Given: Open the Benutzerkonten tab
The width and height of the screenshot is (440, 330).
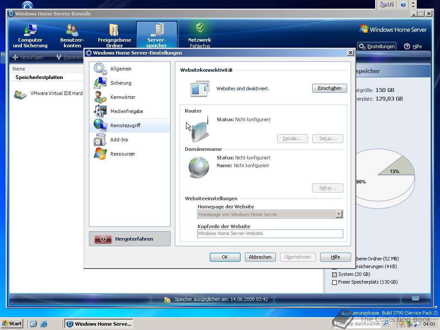Looking at the screenshot, I should (72, 36).
